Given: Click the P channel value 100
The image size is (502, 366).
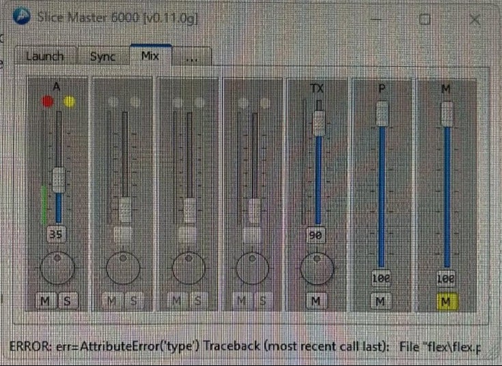Looking at the screenshot, I should tap(381, 278).
